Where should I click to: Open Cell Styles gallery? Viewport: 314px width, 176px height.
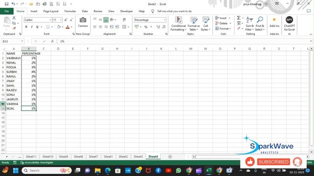click(x=206, y=24)
